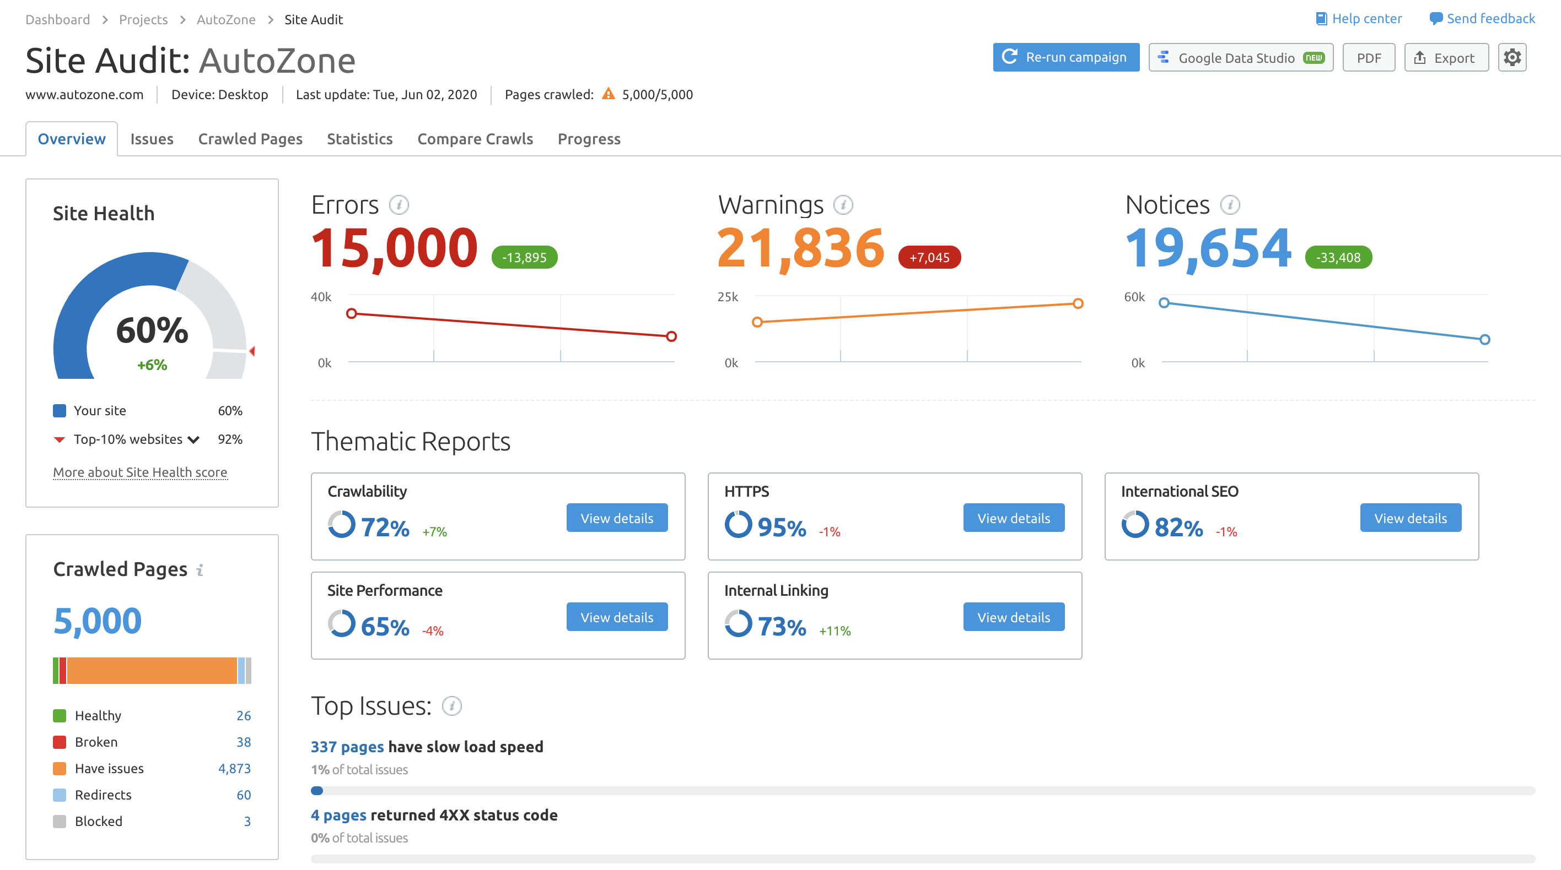Screen dimensions: 1561x870
Task: Click the Site Health gauge chart
Action: coord(150,316)
